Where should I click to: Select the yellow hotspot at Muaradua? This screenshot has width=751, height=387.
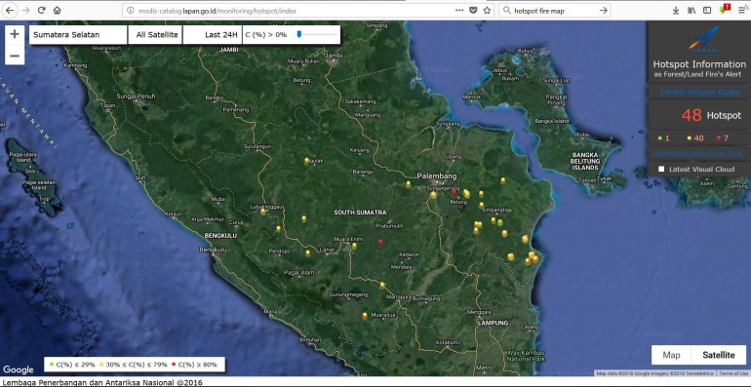[x=365, y=316]
